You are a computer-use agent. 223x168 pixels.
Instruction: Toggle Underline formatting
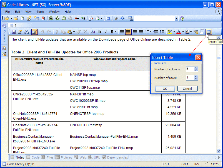[x=112, y=32]
